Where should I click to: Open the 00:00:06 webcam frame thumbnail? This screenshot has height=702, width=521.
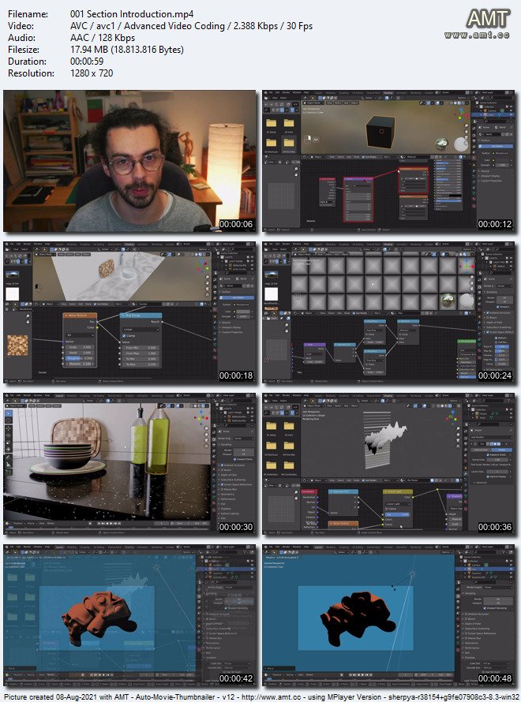click(x=130, y=161)
